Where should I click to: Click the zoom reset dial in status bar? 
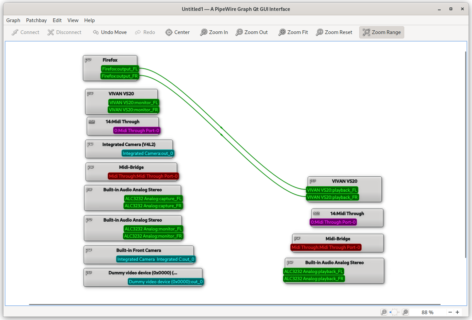click(x=394, y=312)
